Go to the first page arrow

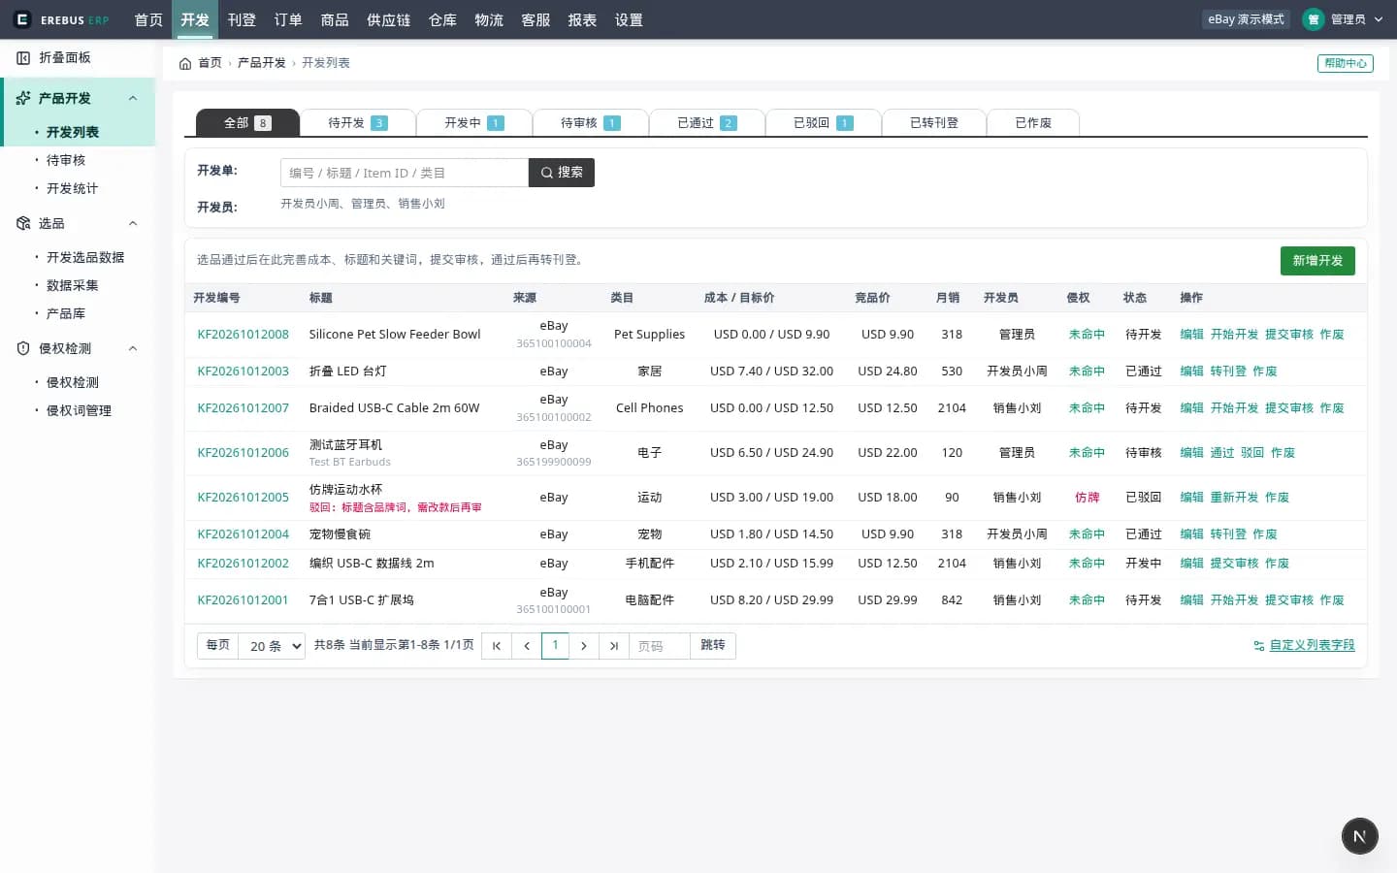click(x=497, y=646)
